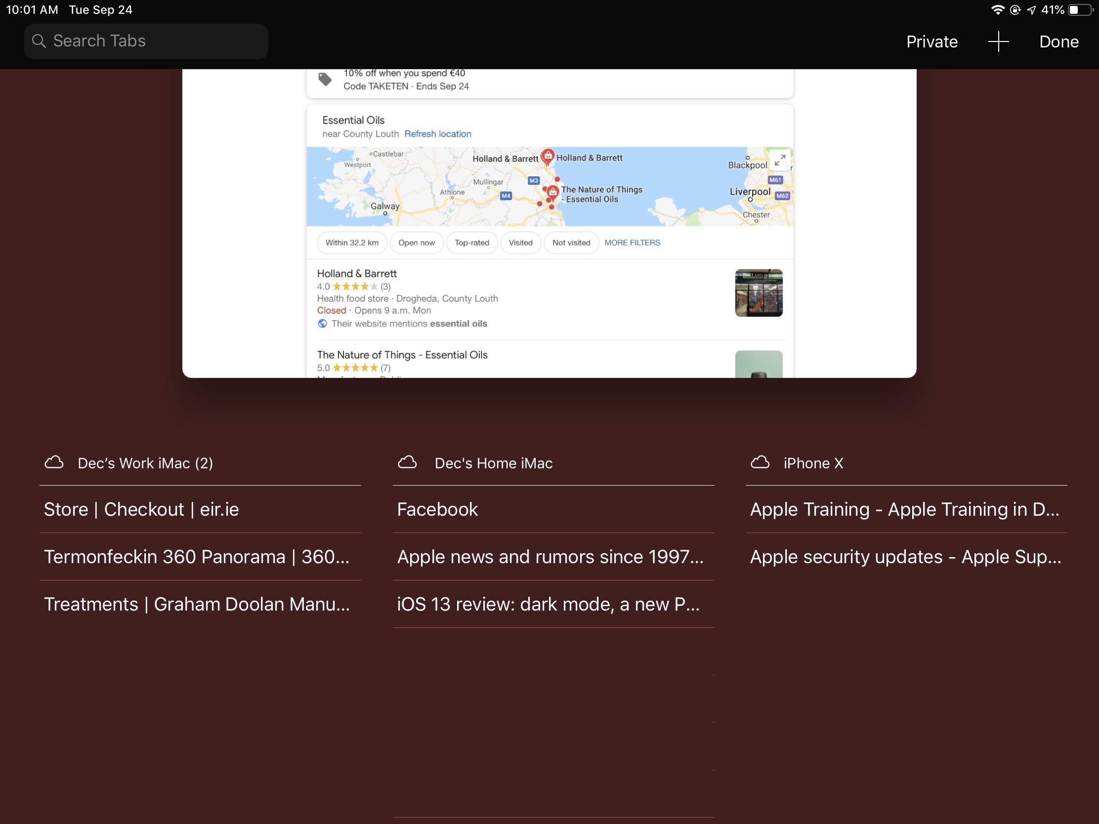Tap the Wi-Fi icon in status bar

997,10
